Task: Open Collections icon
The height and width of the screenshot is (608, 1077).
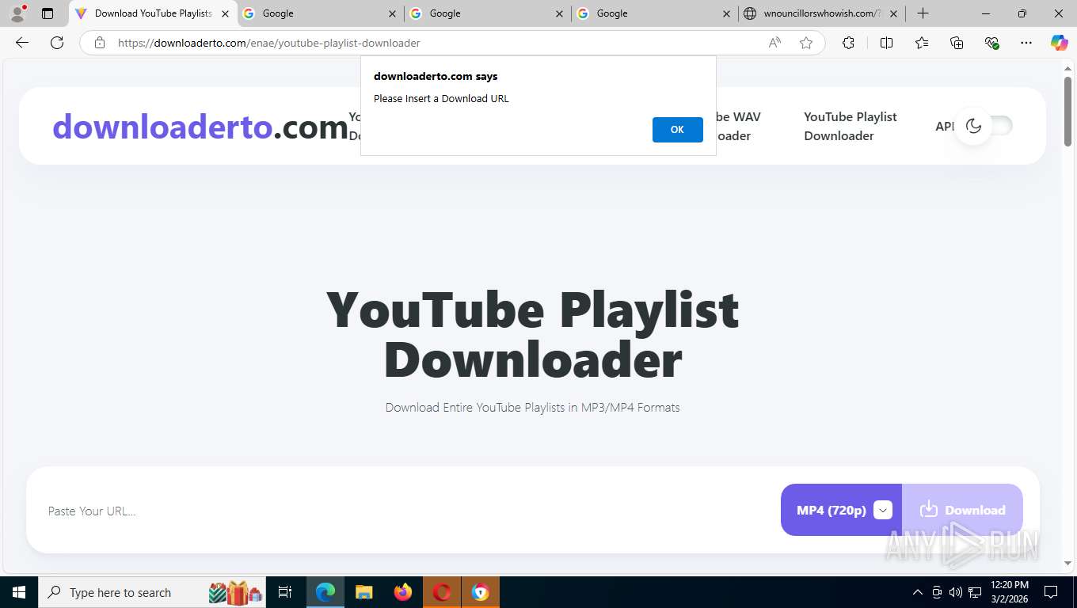Action: tap(957, 43)
